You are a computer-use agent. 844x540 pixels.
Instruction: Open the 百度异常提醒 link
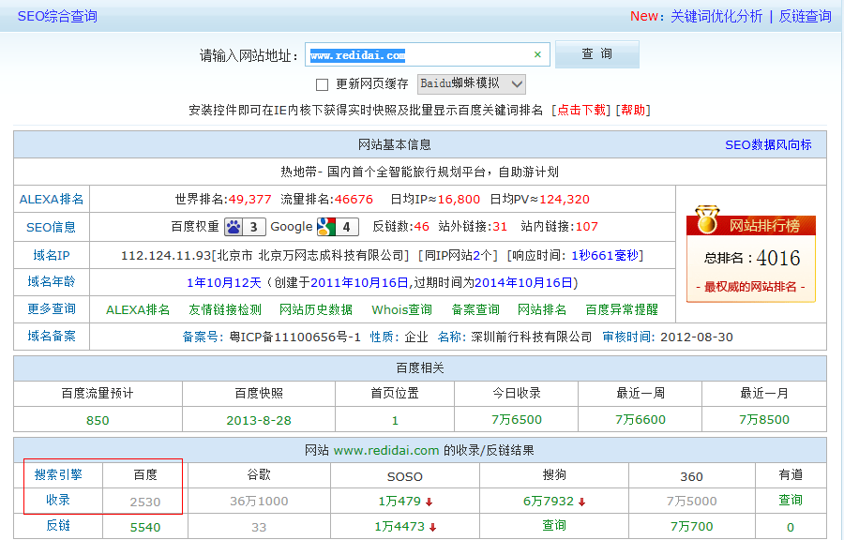(622, 309)
